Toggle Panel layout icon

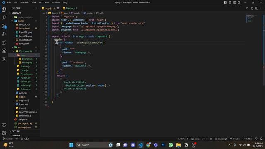pos(230,2)
